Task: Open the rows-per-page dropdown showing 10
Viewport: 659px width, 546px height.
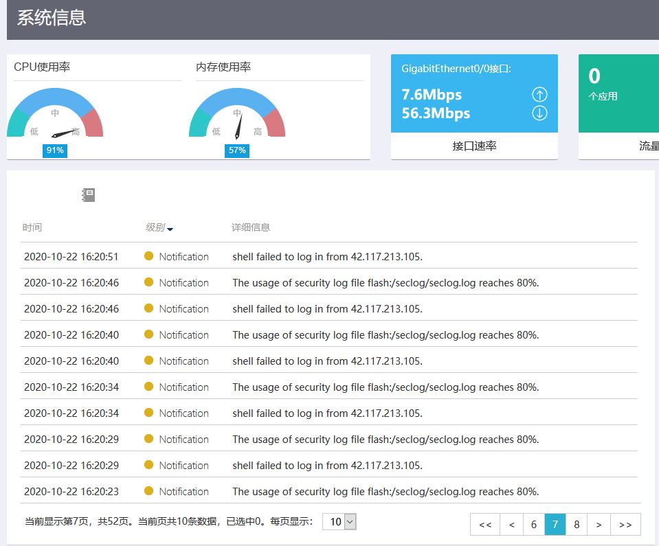Action: click(339, 522)
